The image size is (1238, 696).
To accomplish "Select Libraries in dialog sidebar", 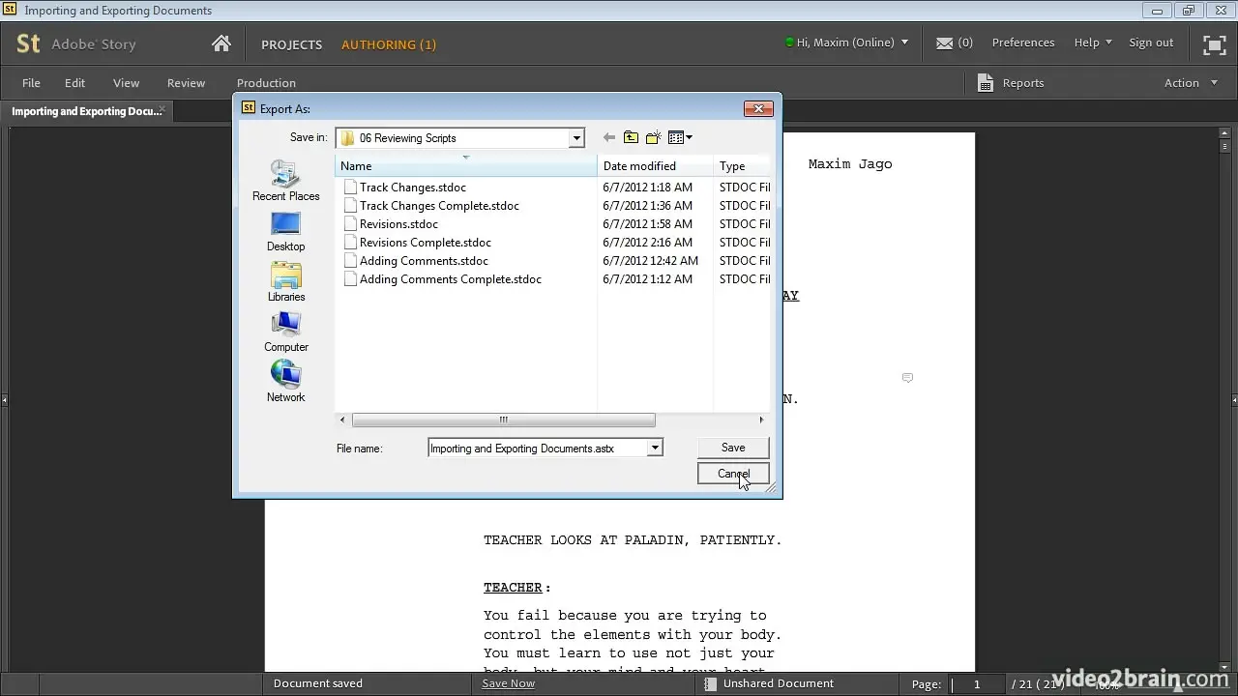I will (285, 282).
